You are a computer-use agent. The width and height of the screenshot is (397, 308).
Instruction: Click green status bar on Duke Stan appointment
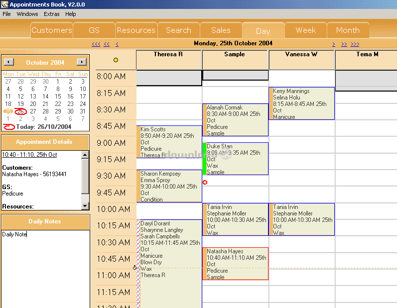[x=204, y=159]
